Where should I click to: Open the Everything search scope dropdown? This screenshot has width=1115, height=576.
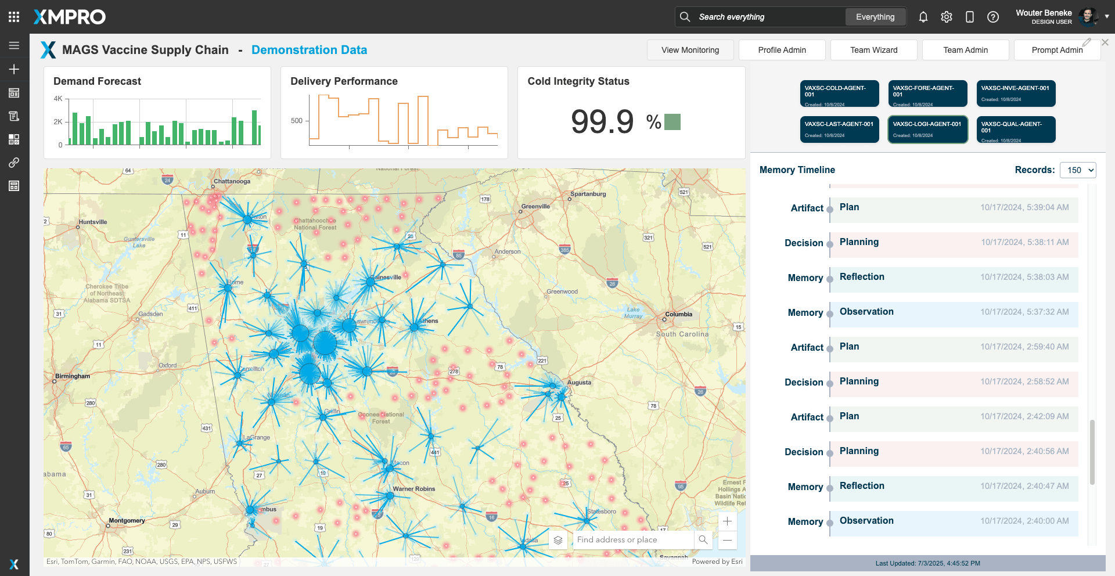click(x=875, y=17)
